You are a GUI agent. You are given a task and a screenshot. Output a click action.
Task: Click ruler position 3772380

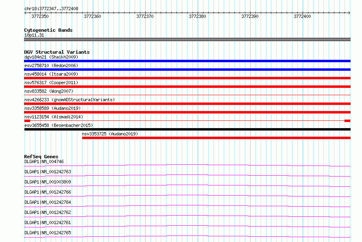coord(197,16)
